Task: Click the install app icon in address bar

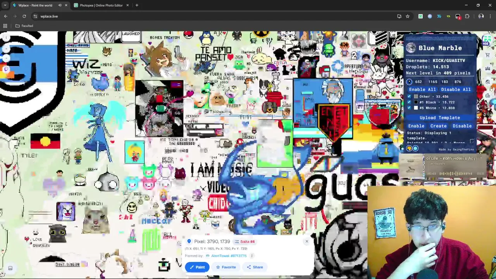Action: coord(399,16)
